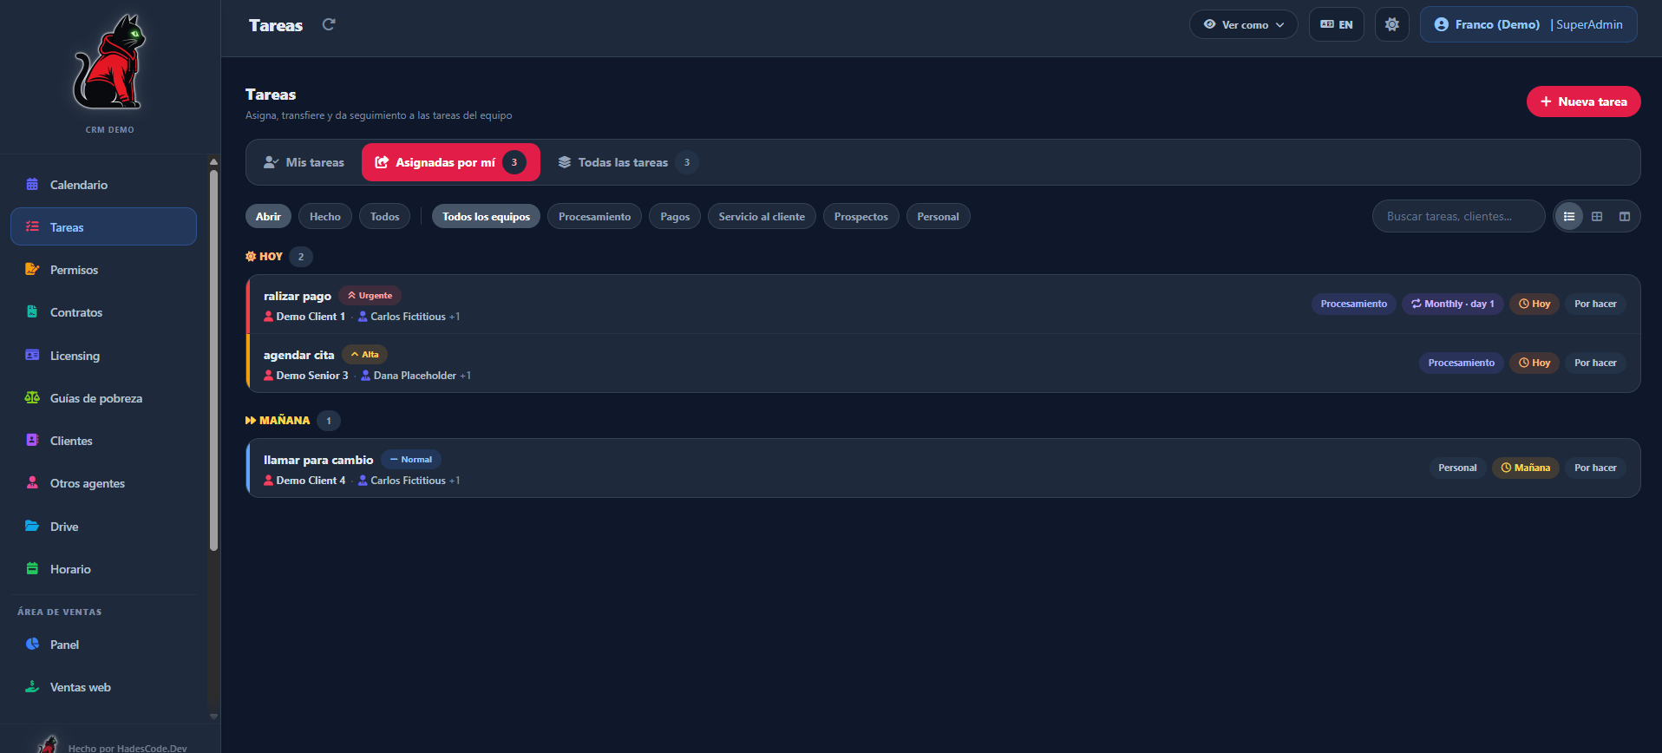The height and width of the screenshot is (753, 1662).
Task: Switch language with EN button
Action: [1336, 24]
